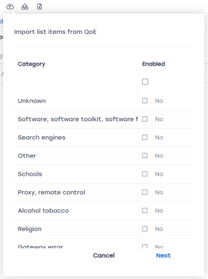This screenshot has height=279, width=208.
Task: Click the Cancel button
Action: tap(104, 256)
